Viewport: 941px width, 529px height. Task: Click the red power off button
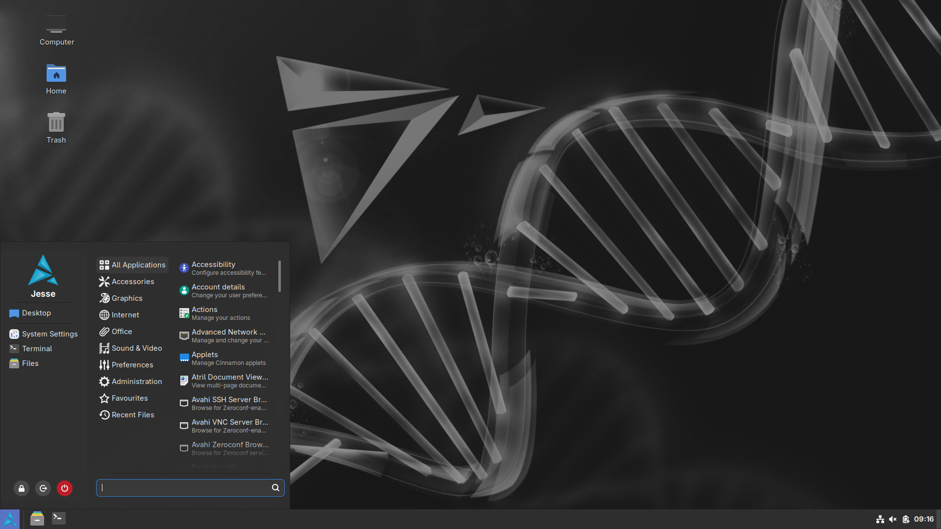(x=65, y=488)
